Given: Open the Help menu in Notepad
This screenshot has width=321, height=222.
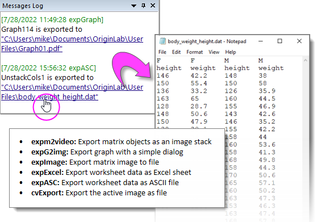Looking at the screenshot, I should [231, 52].
